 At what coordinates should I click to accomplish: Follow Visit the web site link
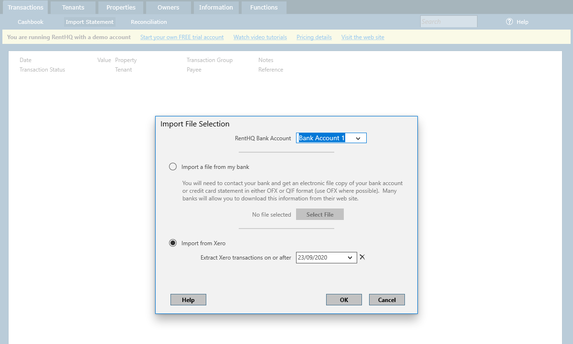coord(363,37)
